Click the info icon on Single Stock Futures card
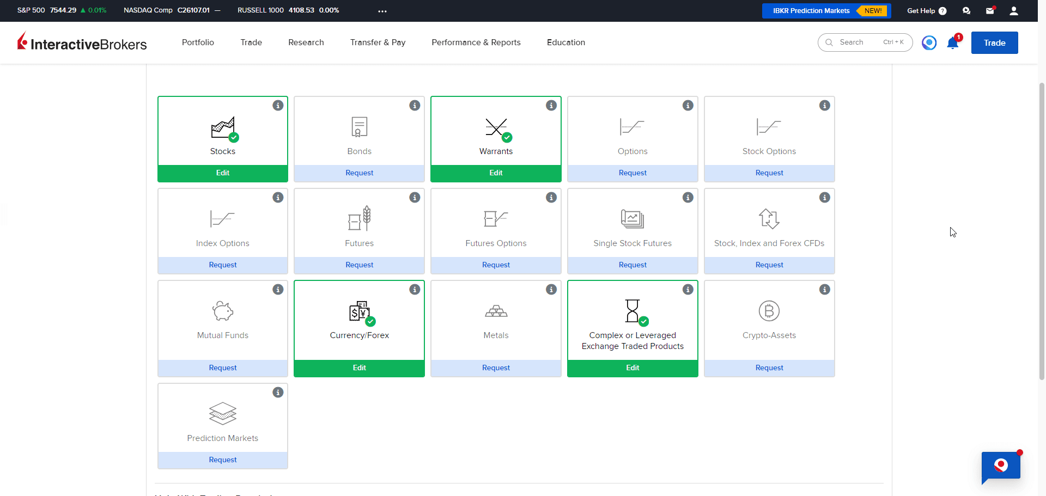Image resolution: width=1046 pixels, height=496 pixels. pos(688,198)
